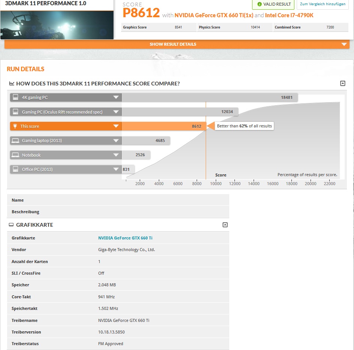Expand Gaming PC Oculus Rift spec dropdown
354x350 pixels.
click(x=116, y=112)
